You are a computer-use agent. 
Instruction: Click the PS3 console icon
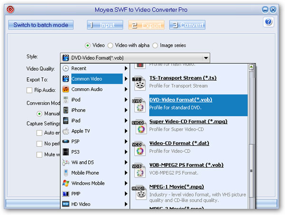pyautogui.click(x=66, y=152)
